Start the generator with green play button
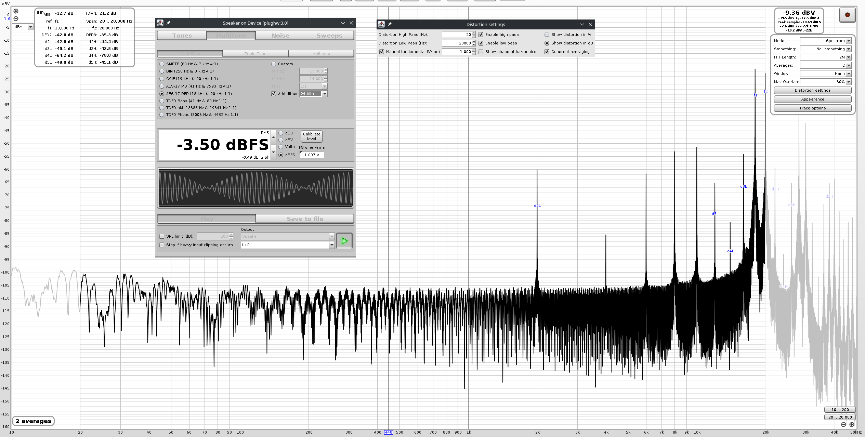The image size is (865, 437). click(344, 241)
